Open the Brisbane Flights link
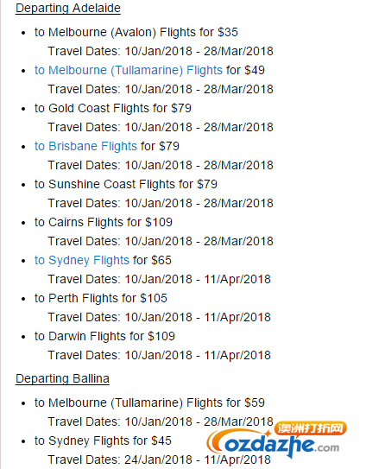366x469 pixels. pos(85,146)
